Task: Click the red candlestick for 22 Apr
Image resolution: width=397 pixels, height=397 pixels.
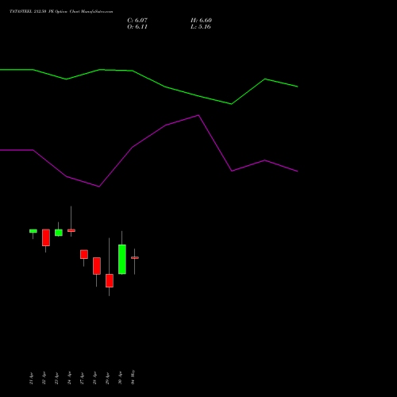Action: pyautogui.click(x=46, y=237)
